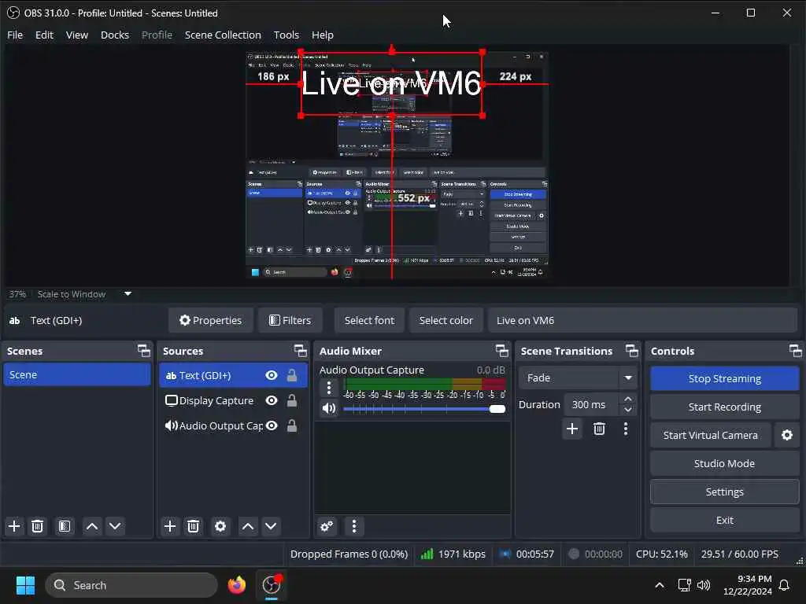Click Select font button
The image size is (806, 604).
[x=369, y=320]
